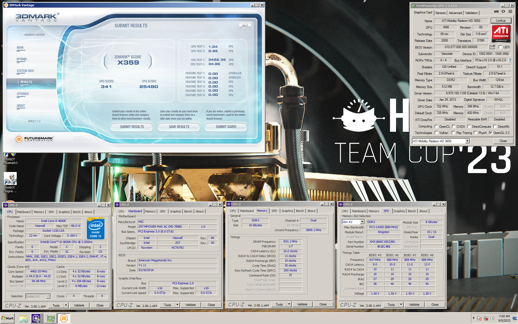518x324 pixels.
Task: Click the GPU-Z taskbar icon
Action: pyautogui.click(x=50, y=319)
